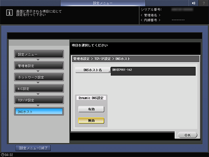Click the シリアル番号 label
The width and height of the screenshot is (209, 157).
[x=151, y=10]
